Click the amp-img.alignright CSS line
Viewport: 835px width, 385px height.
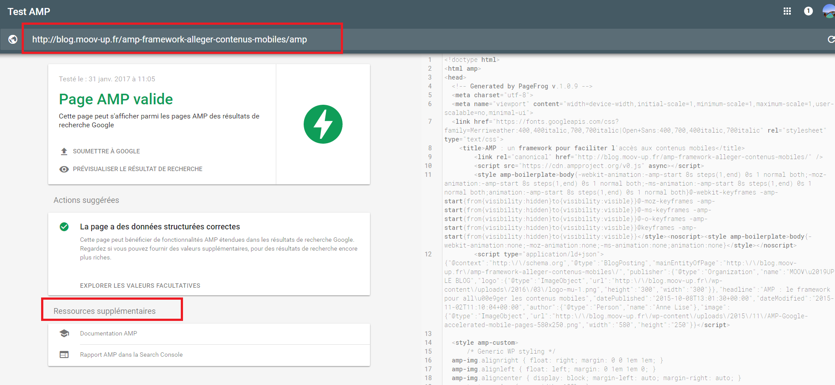coord(557,360)
